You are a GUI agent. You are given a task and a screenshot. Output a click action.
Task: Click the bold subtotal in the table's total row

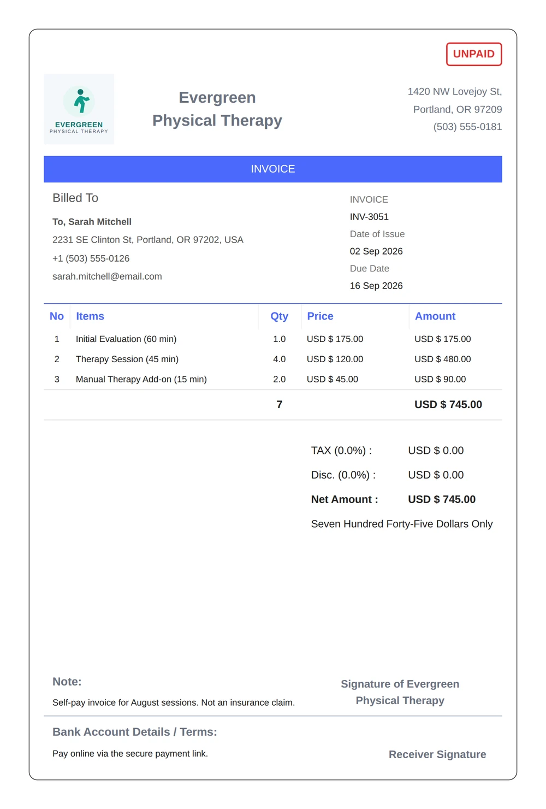click(x=448, y=405)
